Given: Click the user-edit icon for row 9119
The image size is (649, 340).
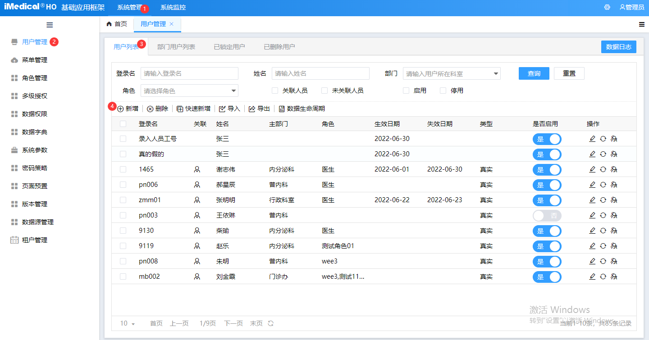Looking at the screenshot, I should tap(614, 246).
